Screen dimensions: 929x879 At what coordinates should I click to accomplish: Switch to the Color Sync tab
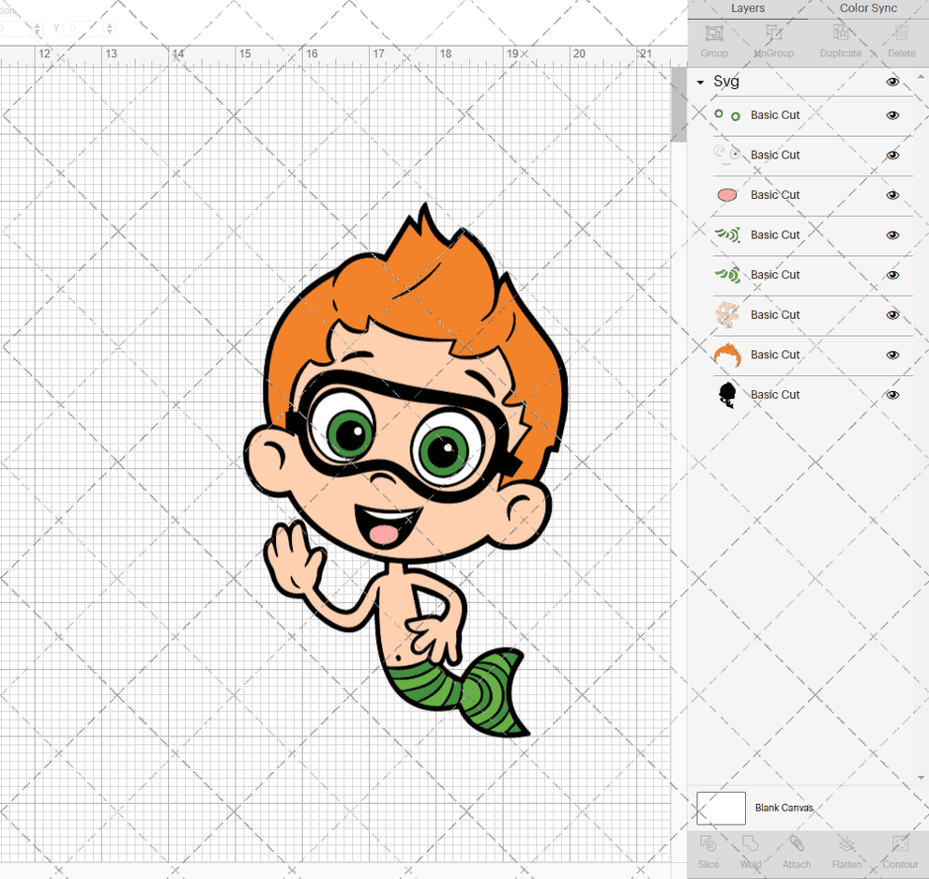(x=867, y=8)
